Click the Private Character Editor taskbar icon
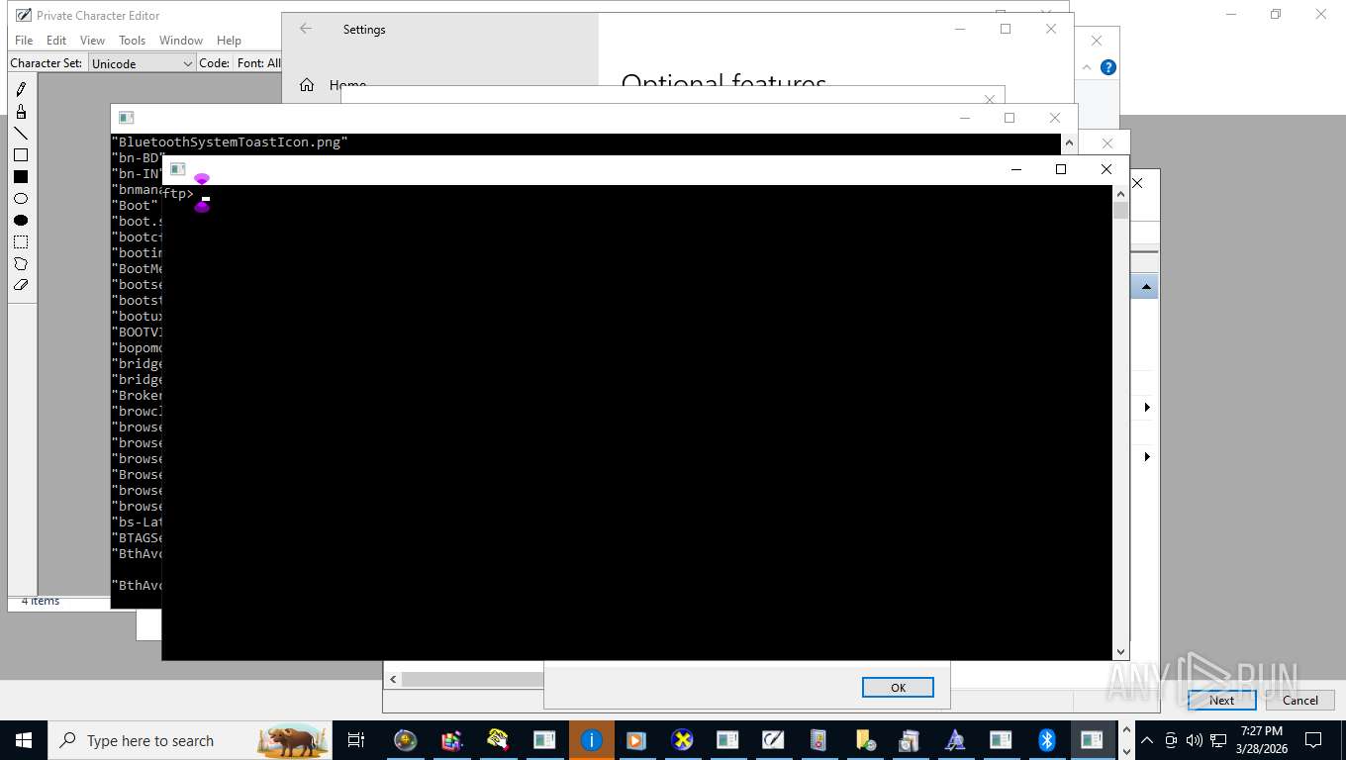 pyautogui.click(x=773, y=740)
